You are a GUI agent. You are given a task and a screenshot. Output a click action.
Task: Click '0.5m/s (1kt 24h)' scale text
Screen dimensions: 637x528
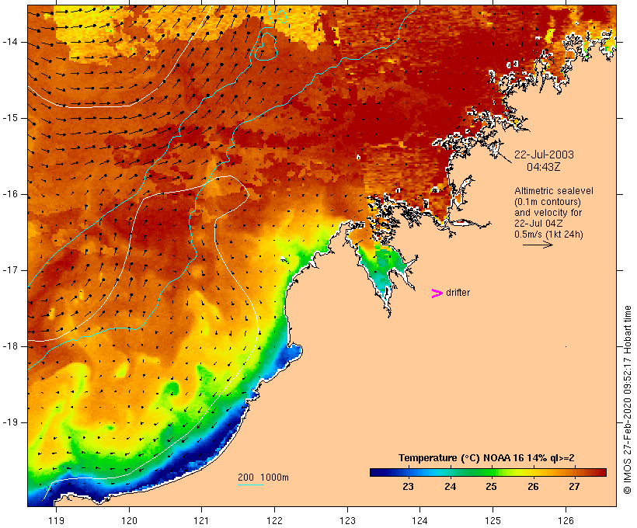[x=548, y=234]
